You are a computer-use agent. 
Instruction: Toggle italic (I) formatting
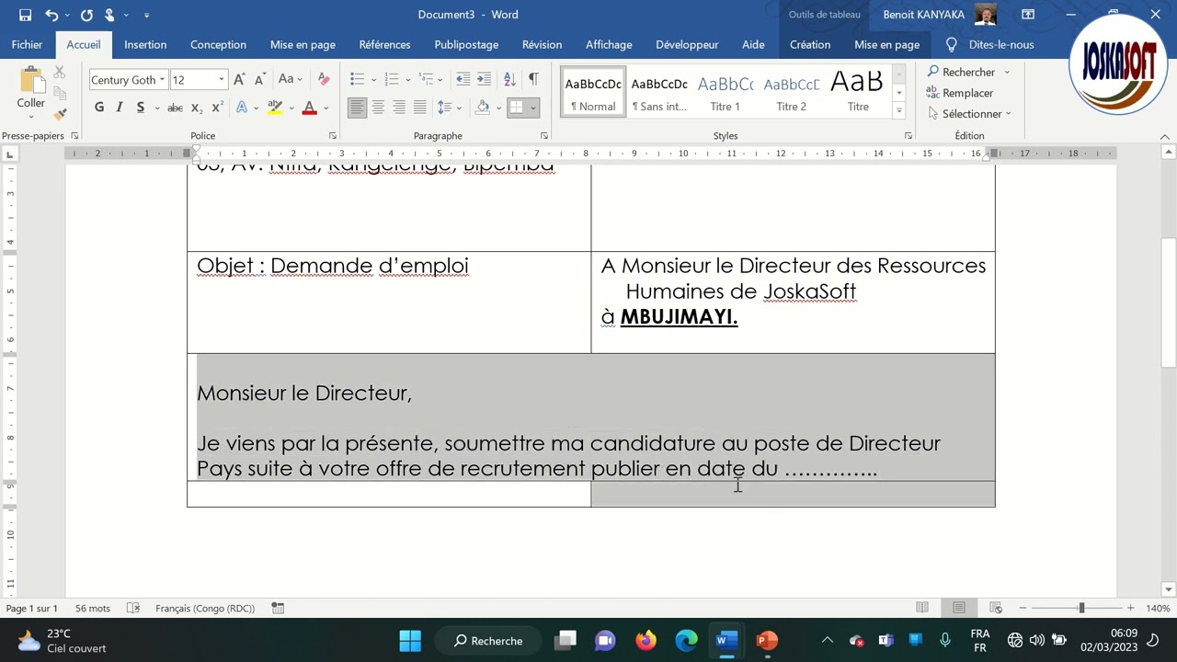tap(120, 108)
